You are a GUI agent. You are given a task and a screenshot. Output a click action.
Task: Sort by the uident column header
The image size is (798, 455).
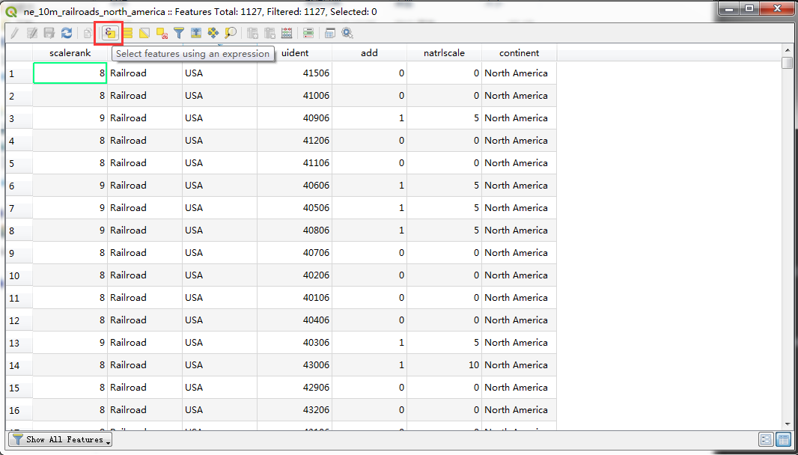coord(295,53)
